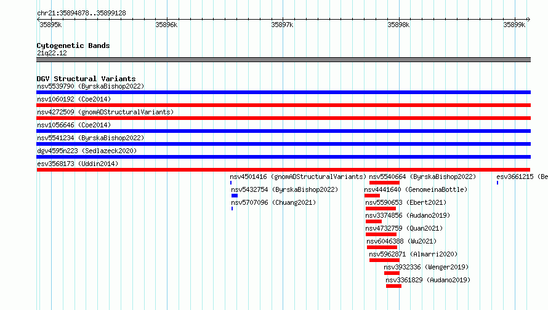Click the nsv5432754 (ByrskaBishop2022) label
Viewport: 548px width, 310px height.
click(x=284, y=189)
